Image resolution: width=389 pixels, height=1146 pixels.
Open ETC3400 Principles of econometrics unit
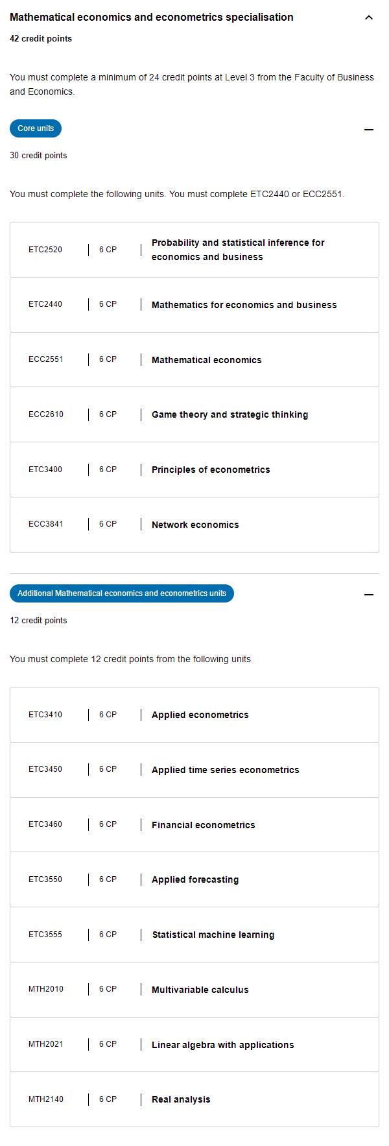click(x=194, y=470)
